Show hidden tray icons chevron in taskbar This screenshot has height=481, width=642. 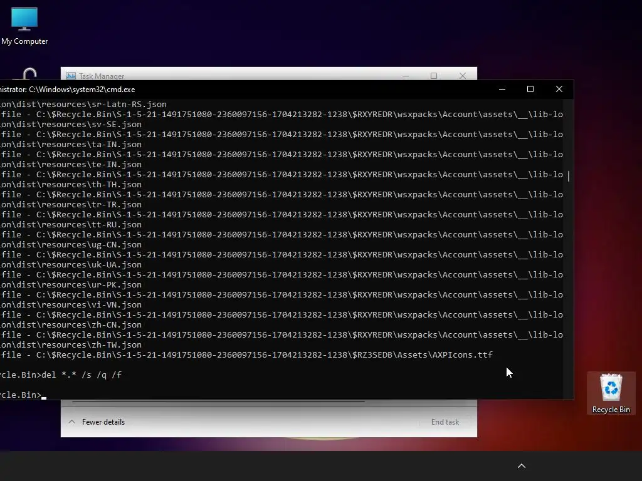coord(521,466)
